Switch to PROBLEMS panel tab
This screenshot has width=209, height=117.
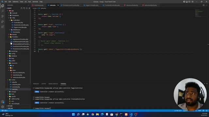click(36, 84)
